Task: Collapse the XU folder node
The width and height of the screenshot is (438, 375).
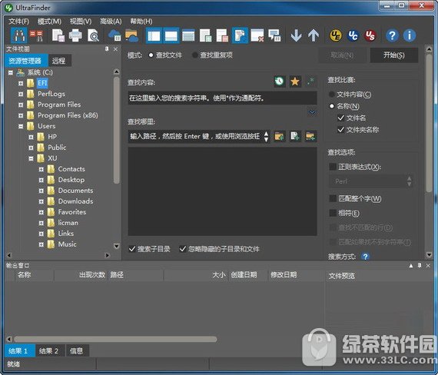Action: pos(31,158)
